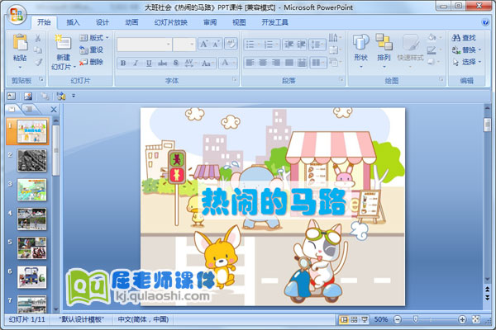
Task: Open the PowerPoint Help icon
Action: pyautogui.click(x=485, y=22)
